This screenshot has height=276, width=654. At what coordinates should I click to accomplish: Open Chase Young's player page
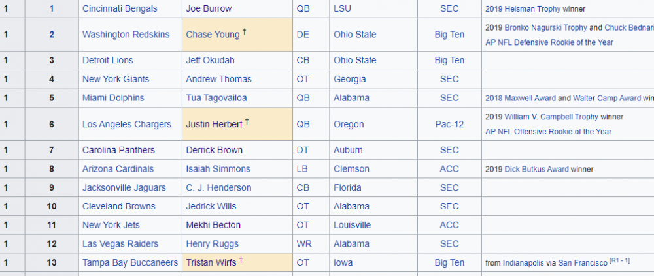point(213,35)
